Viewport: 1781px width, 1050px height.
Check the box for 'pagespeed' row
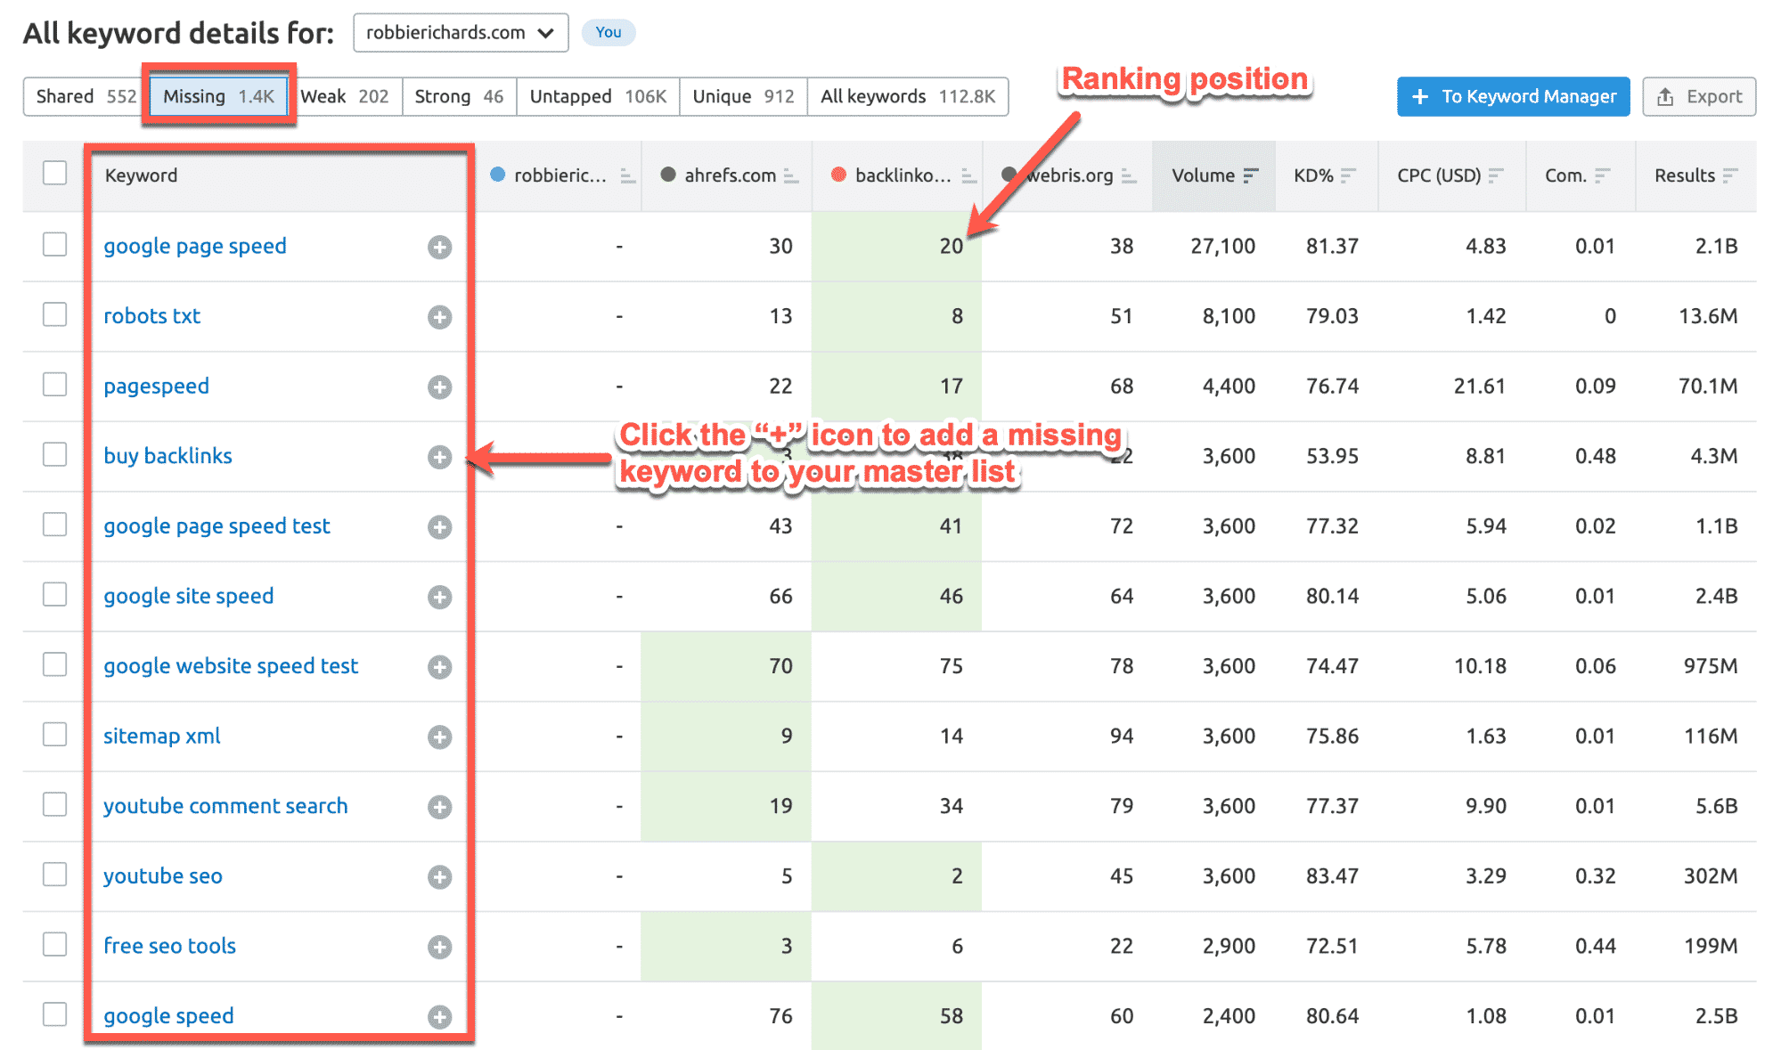(55, 385)
